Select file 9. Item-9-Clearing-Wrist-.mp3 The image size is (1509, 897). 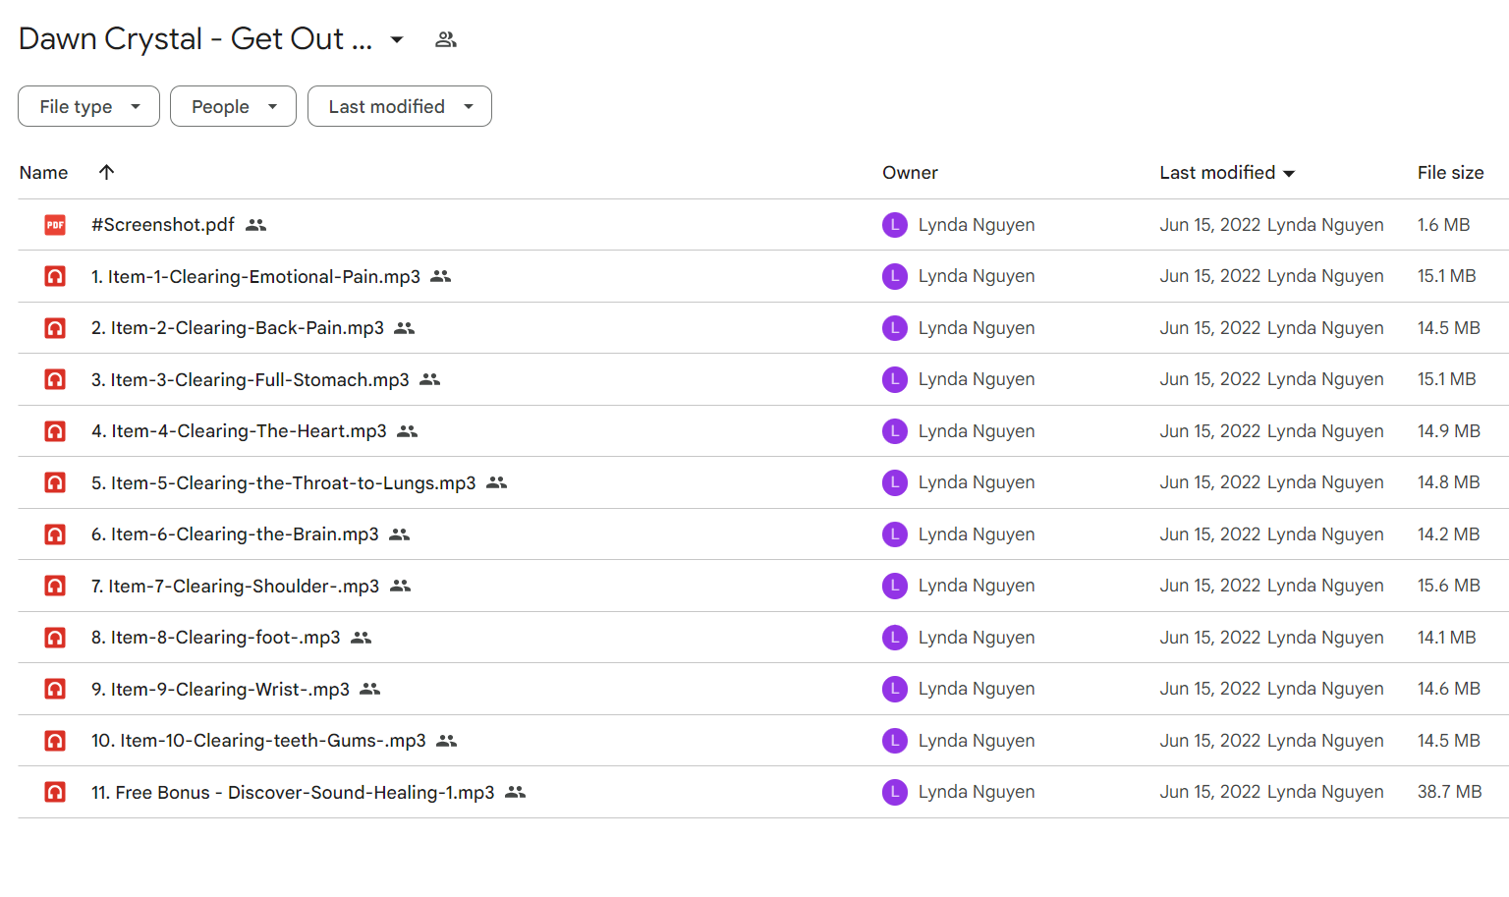[x=220, y=690]
